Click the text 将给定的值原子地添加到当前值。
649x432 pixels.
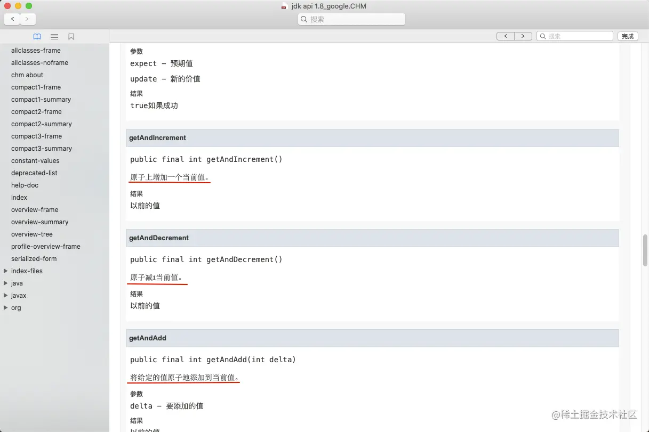pos(185,378)
